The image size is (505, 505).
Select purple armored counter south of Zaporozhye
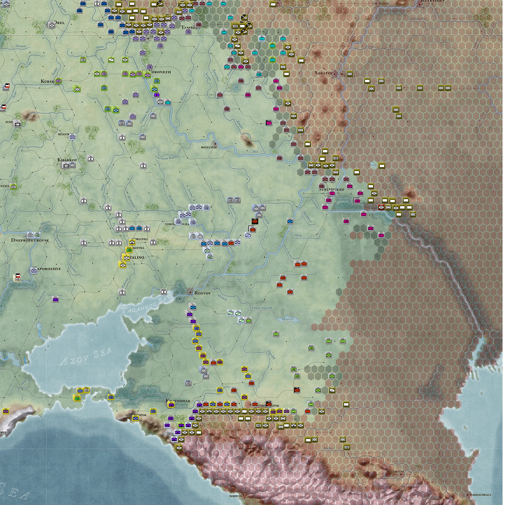55,299
